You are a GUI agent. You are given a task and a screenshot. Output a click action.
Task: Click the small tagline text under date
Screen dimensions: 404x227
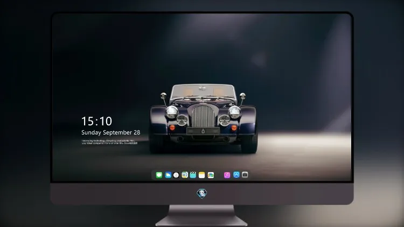point(110,142)
